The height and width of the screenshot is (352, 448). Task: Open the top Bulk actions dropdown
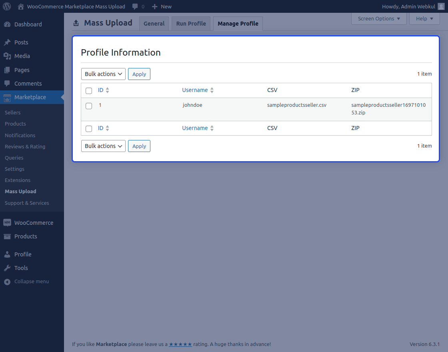click(x=103, y=74)
